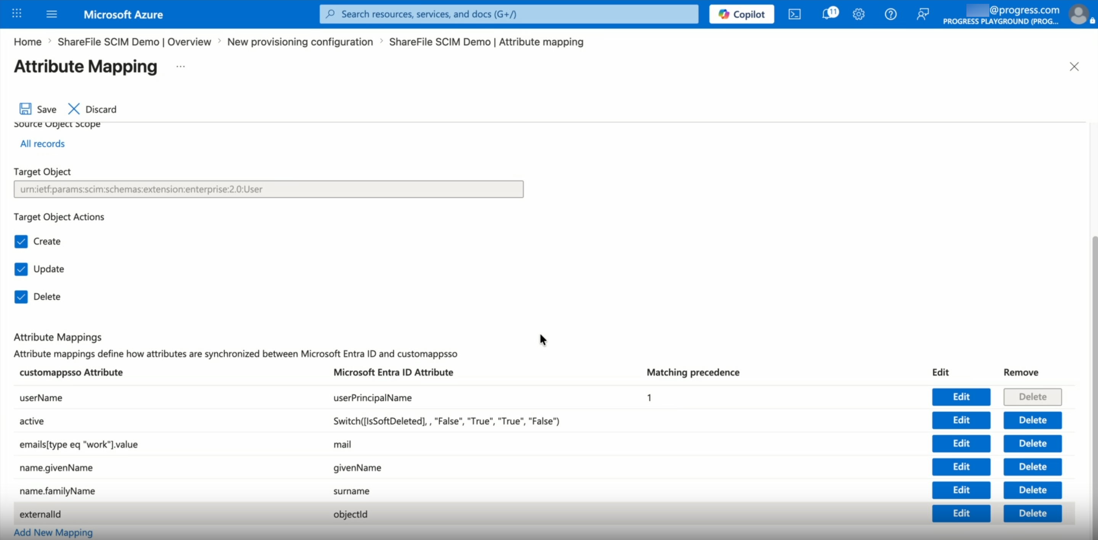Open the Azure apps grid launcher
The width and height of the screenshot is (1098, 540).
point(17,14)
